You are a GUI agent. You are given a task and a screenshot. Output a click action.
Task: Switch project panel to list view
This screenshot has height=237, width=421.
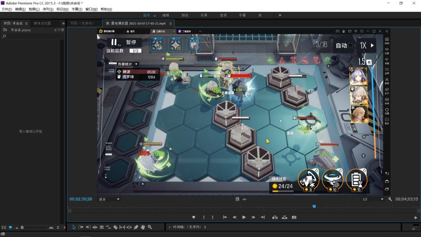(4, 227)
